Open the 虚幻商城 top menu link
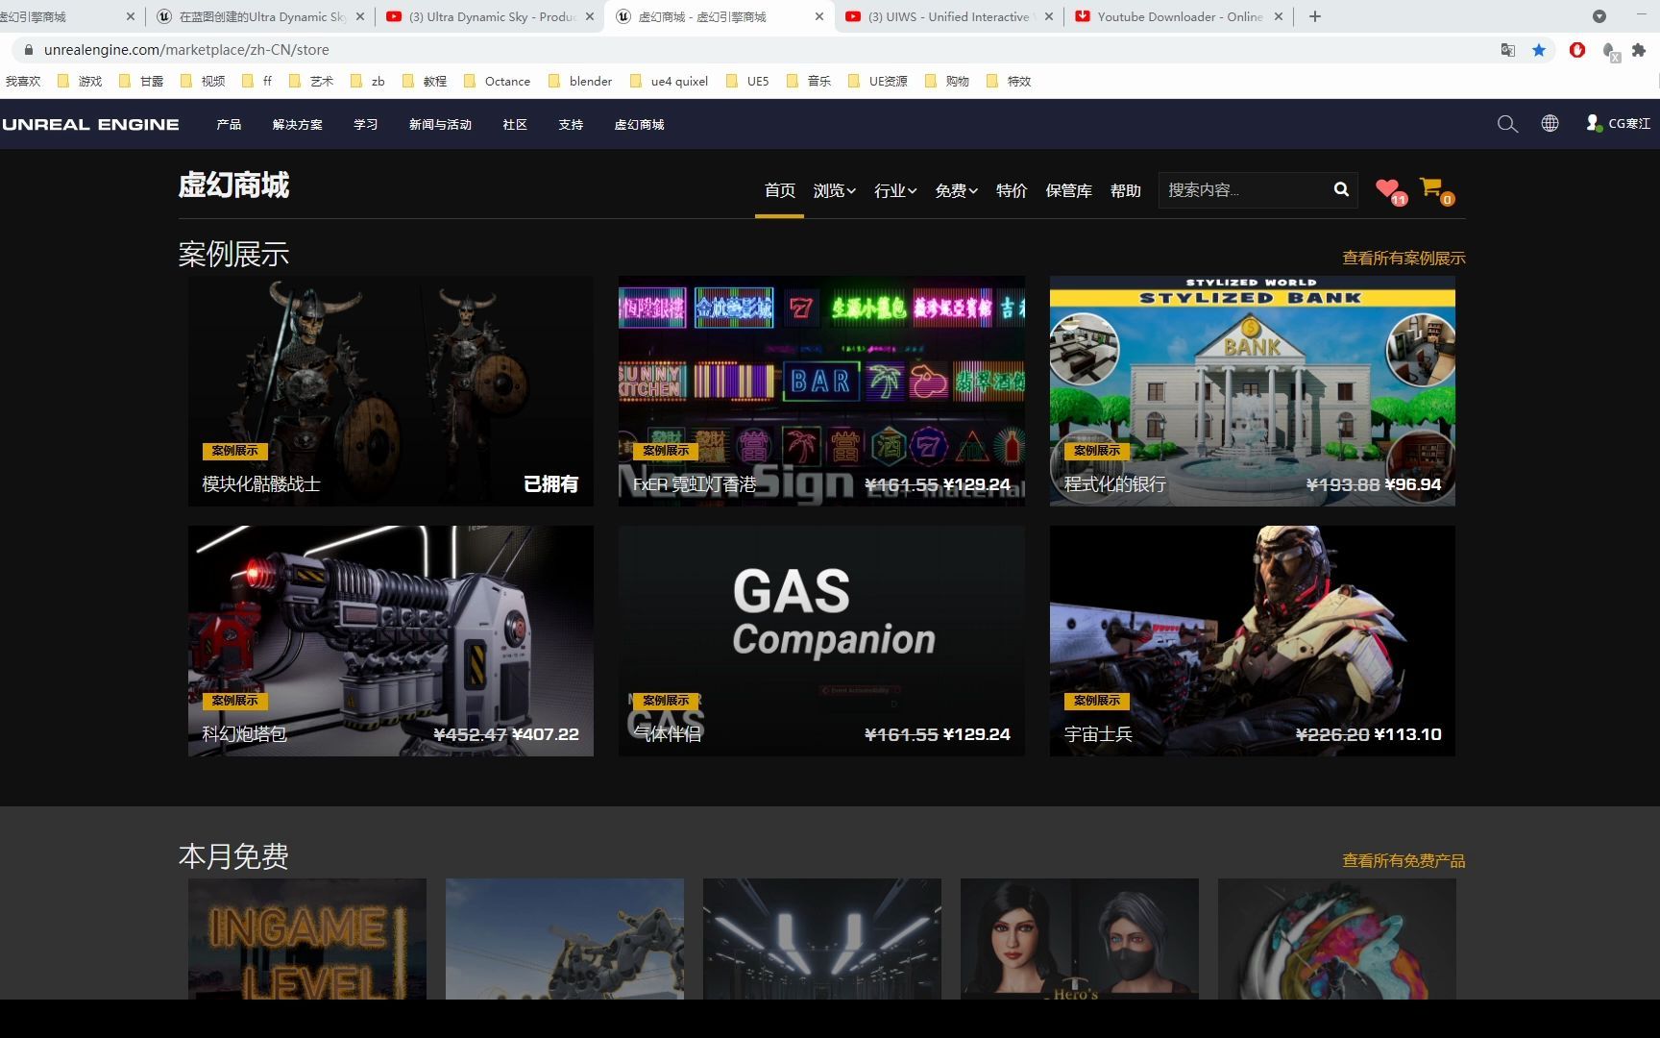The image size is (1660, 1038). pyautogui.click(x=639, y=124)
